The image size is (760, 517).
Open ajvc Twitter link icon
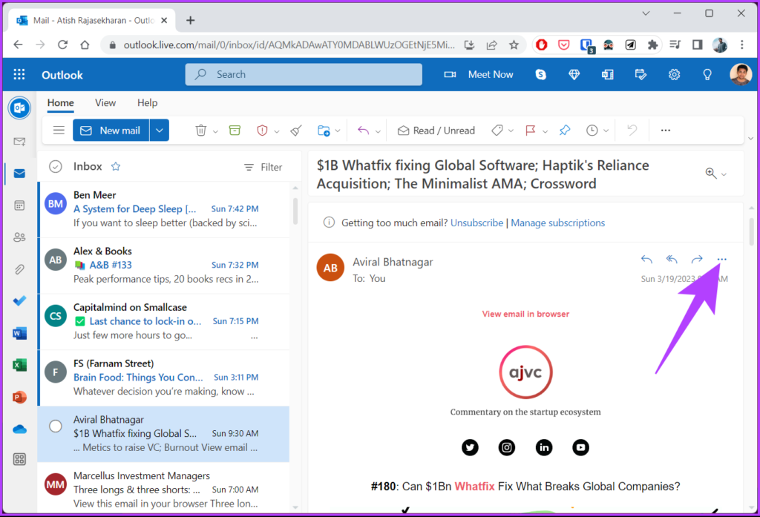(470, 447)
